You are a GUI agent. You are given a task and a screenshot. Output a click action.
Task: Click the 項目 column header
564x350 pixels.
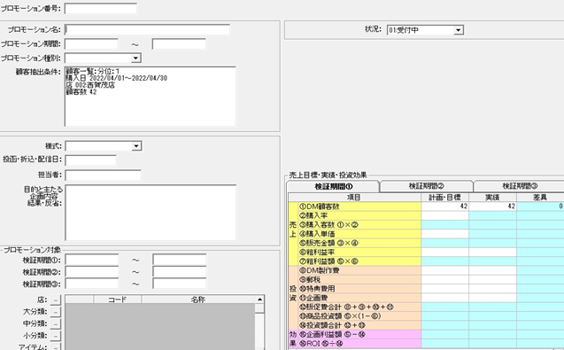tap(354, 198)
